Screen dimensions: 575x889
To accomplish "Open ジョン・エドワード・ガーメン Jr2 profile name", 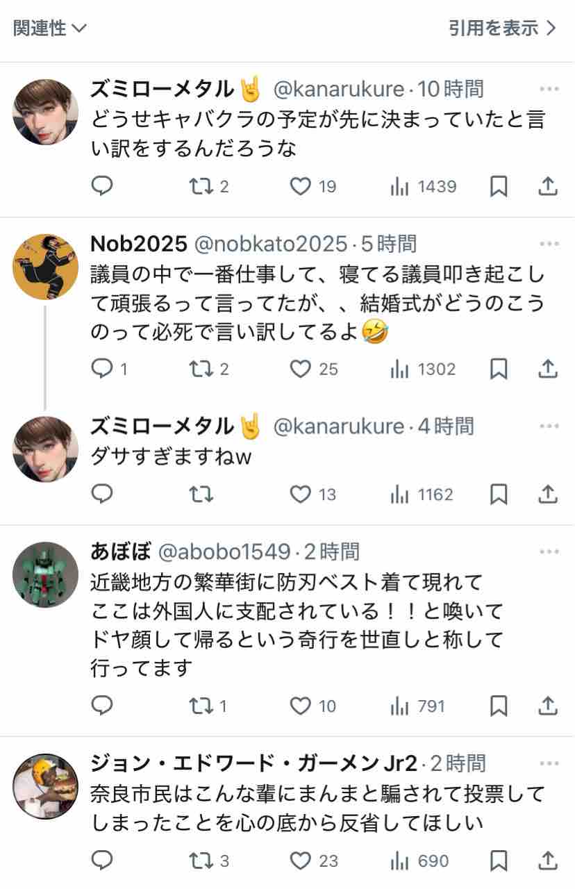I will pos(253,763).
